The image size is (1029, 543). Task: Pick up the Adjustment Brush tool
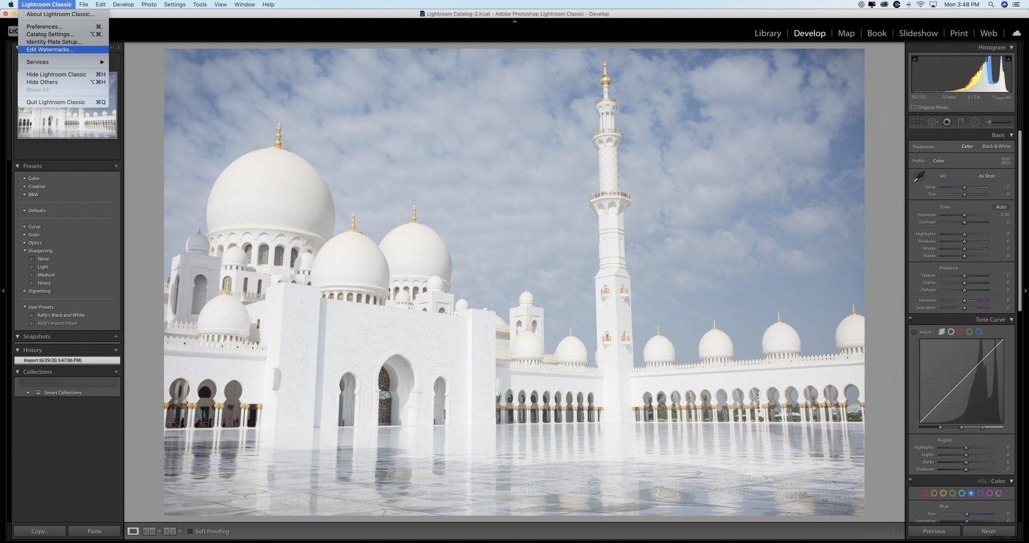pos(988,122)
